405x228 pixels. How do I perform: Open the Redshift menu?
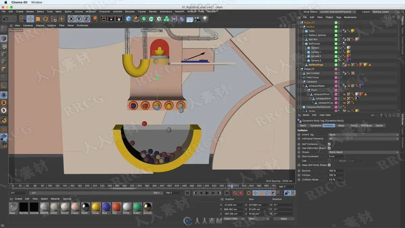coord(180,11)
